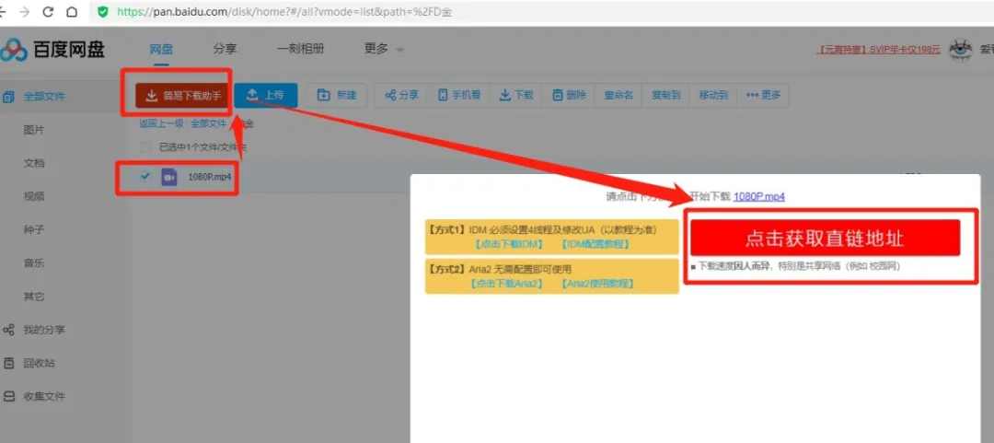Viewport: 994px width, 443px height.
Task: Click the 1080P.mp4 video file icon
Action: coord(168,178)
